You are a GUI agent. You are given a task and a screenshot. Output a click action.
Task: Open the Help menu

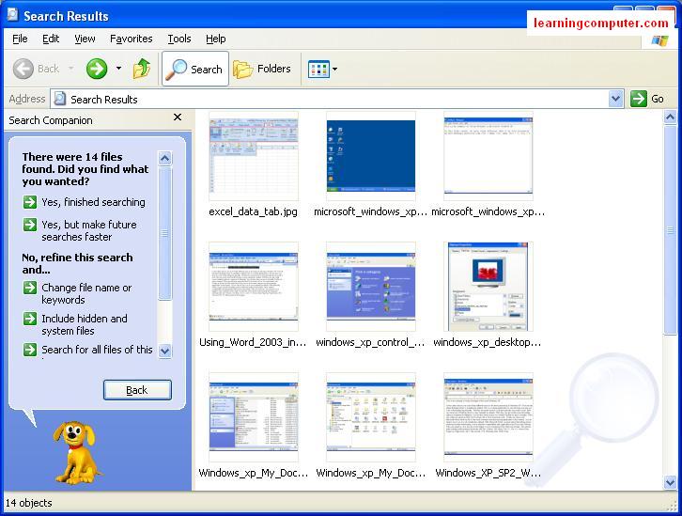[215, 39]
